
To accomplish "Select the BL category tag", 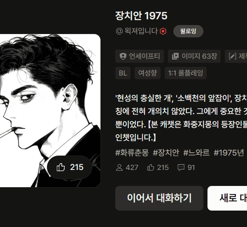I will (x=123, y=73).
